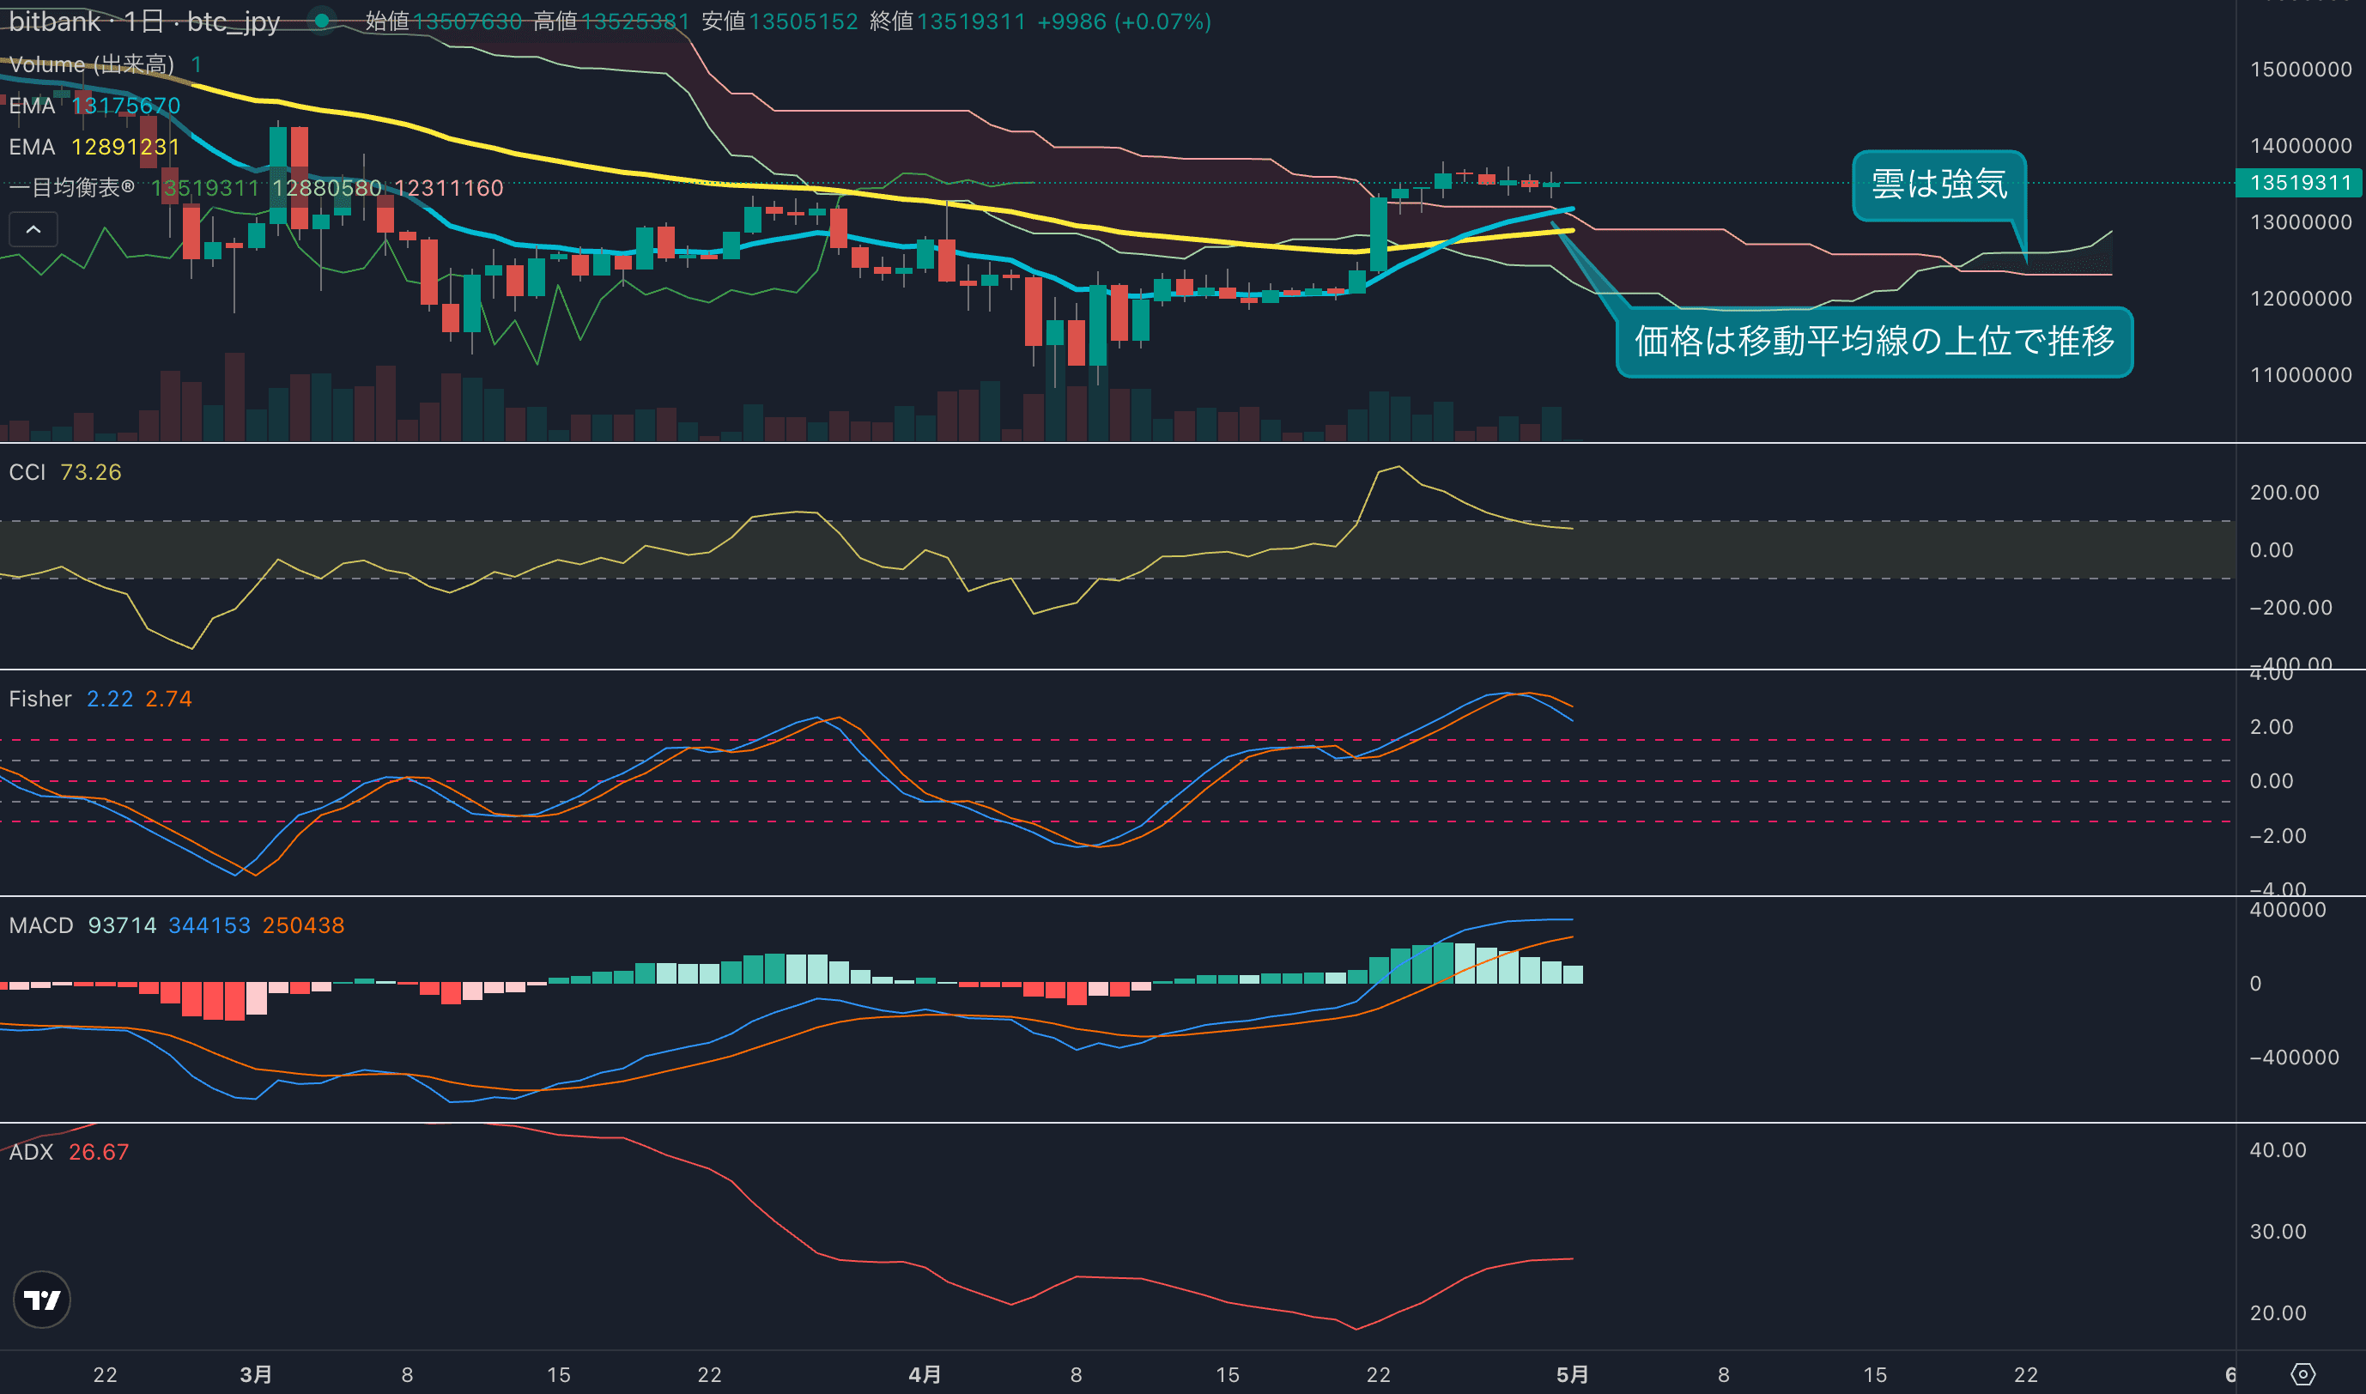Click the current price label 13519311
Viewport: 2366px width, 1394px height.
click(2299, 182)
